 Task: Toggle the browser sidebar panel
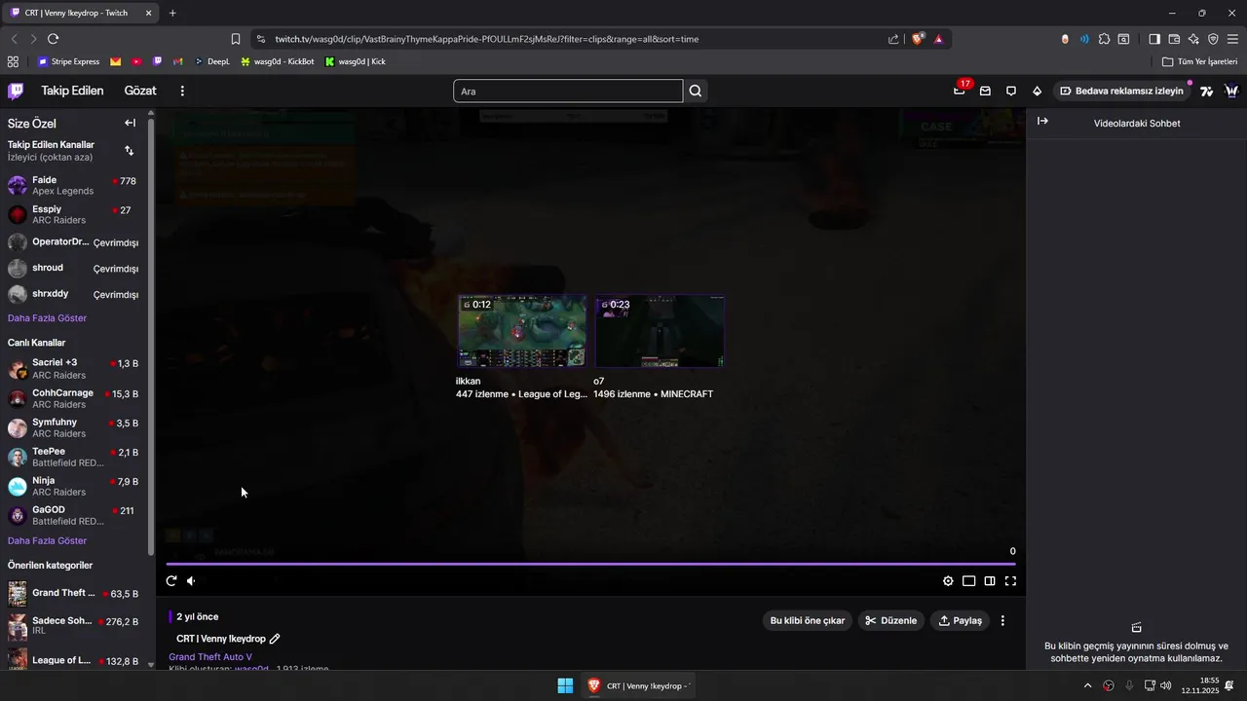[1154, 39]
